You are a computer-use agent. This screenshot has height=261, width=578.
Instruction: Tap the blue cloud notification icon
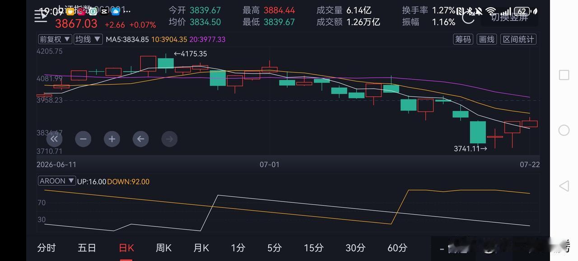116,11
